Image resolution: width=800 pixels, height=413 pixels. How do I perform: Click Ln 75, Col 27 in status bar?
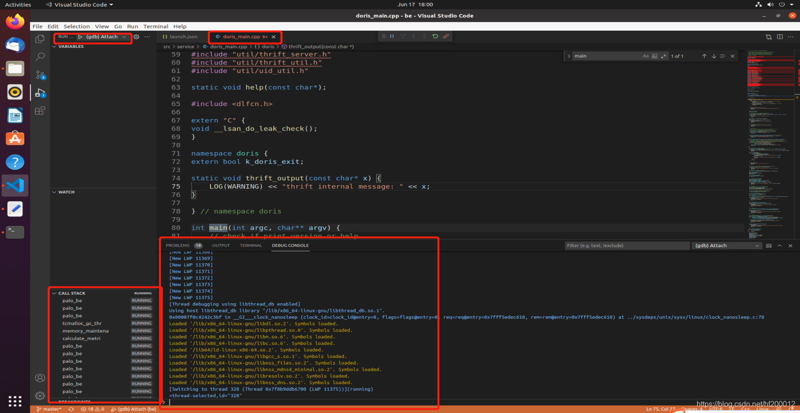point(660,409)
